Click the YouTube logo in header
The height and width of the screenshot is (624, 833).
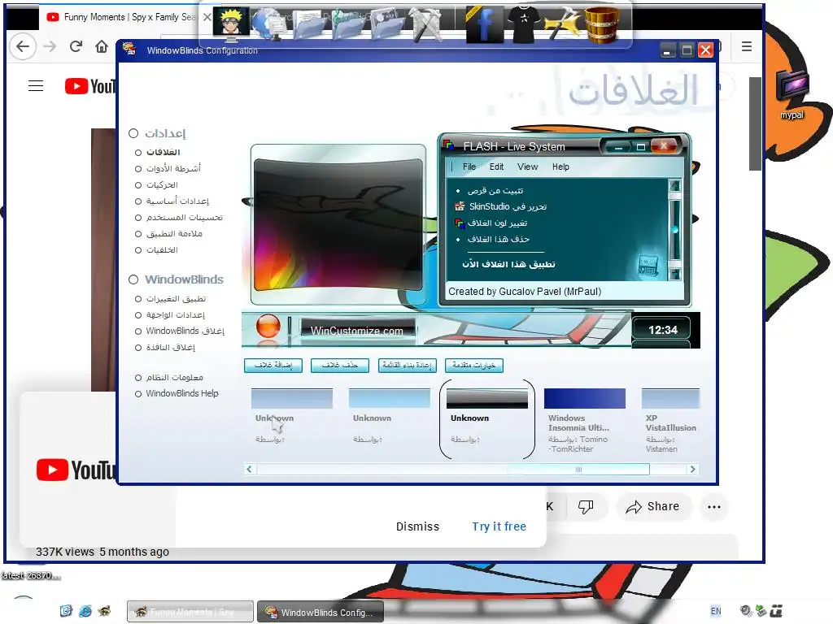coord(89,86)
